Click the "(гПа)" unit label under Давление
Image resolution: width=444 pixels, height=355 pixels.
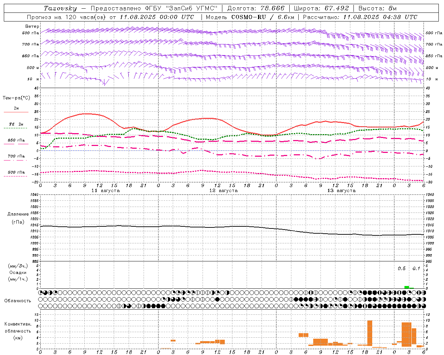(18, 222)
